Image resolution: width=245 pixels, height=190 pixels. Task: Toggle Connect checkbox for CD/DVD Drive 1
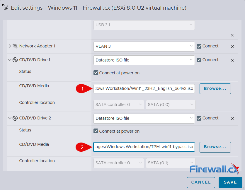click(199, 60)
